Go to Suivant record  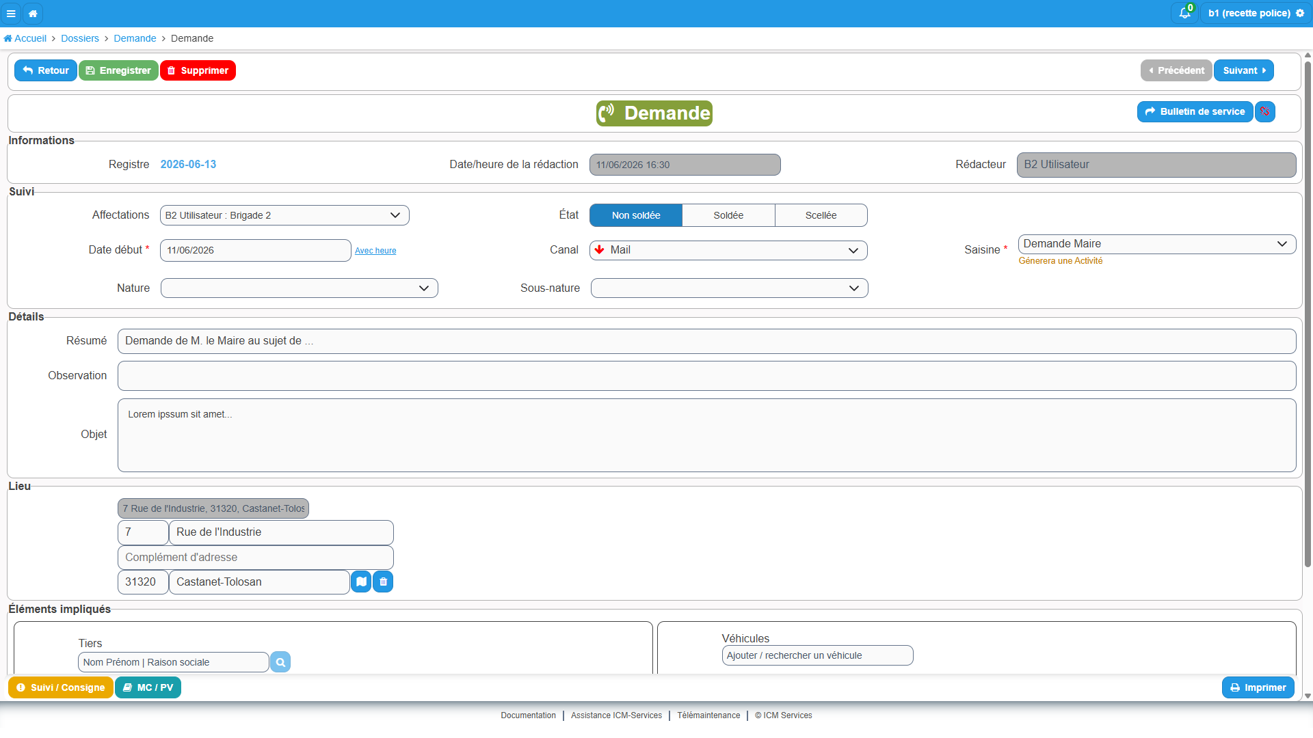point(1243,70)
